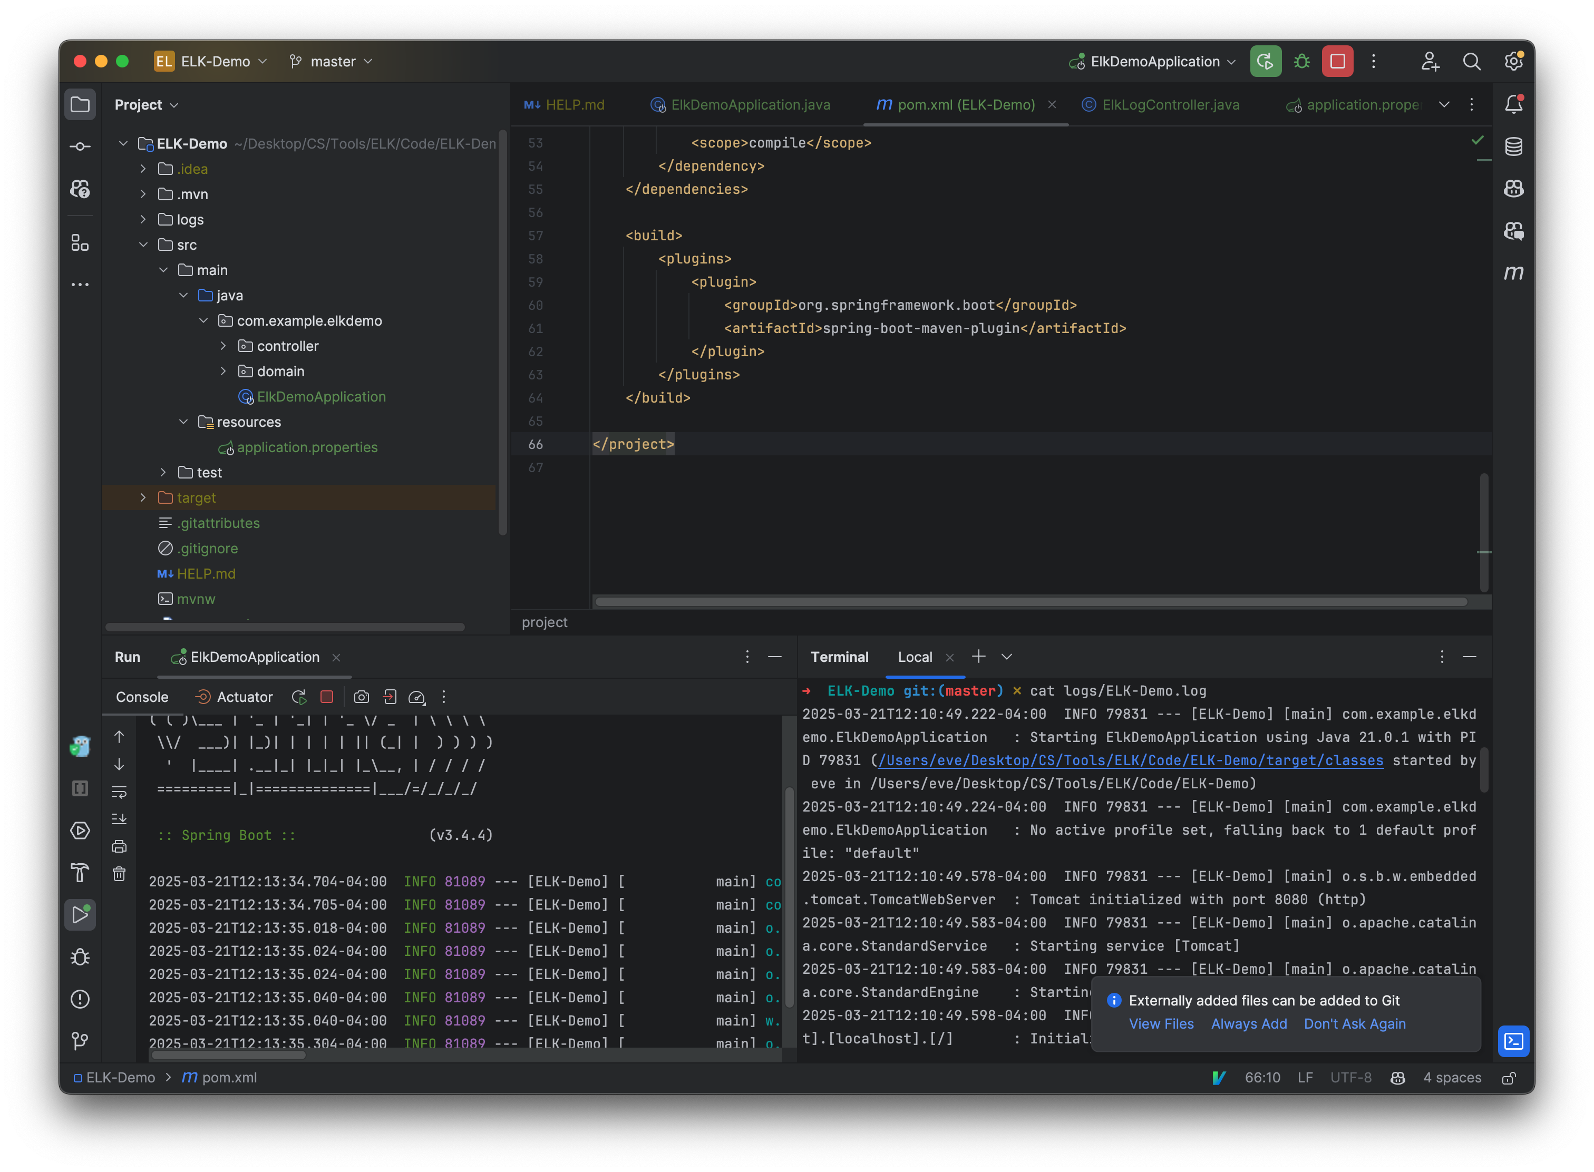Expand the controller package
The image size is (1594, 1172).
(x=224, y=346)
